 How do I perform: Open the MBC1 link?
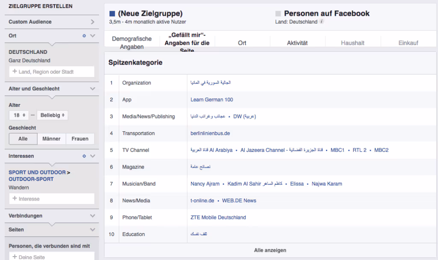(x=337, y=150)
